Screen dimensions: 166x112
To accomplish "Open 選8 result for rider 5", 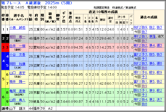I will [x=159, y=63].
